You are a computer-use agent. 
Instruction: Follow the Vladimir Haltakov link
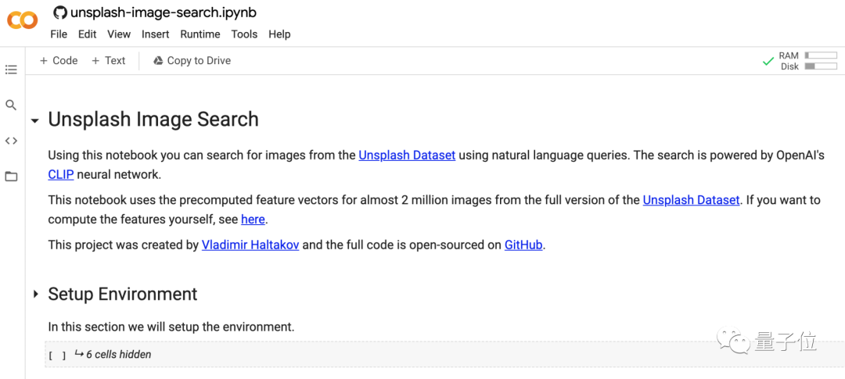tap(250, 245)
